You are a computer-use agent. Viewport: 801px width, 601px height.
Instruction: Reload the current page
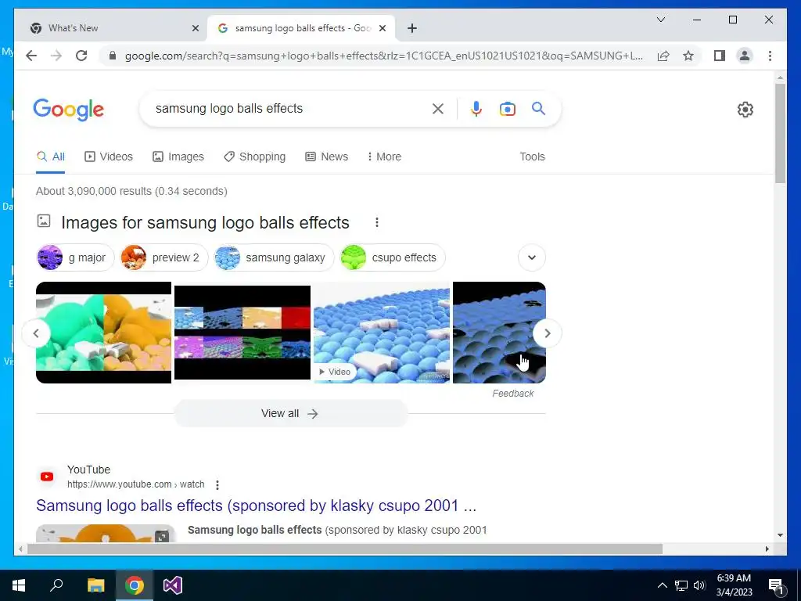tap(81, 56)
